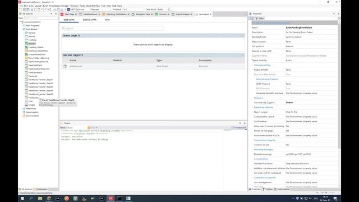Open the Help menu

109,6
